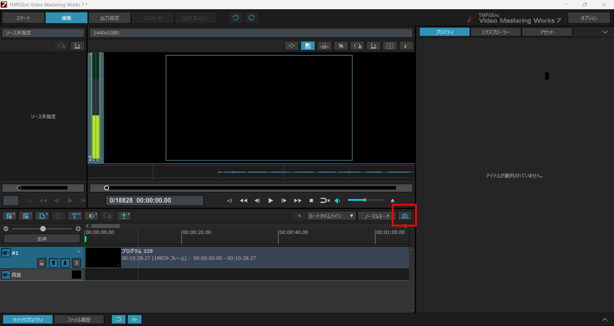
Task: Expand track #1 double-chevron
Action: tap(79, 251)
